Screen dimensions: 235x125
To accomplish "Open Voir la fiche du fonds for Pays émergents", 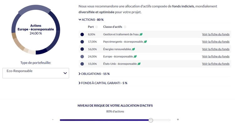I will (x=216, y=42).
